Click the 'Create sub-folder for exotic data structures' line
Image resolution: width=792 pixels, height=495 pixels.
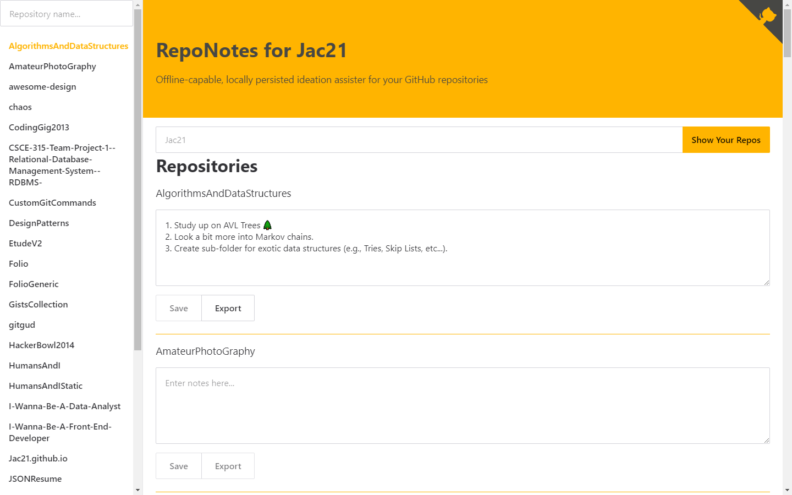point(306,249)
